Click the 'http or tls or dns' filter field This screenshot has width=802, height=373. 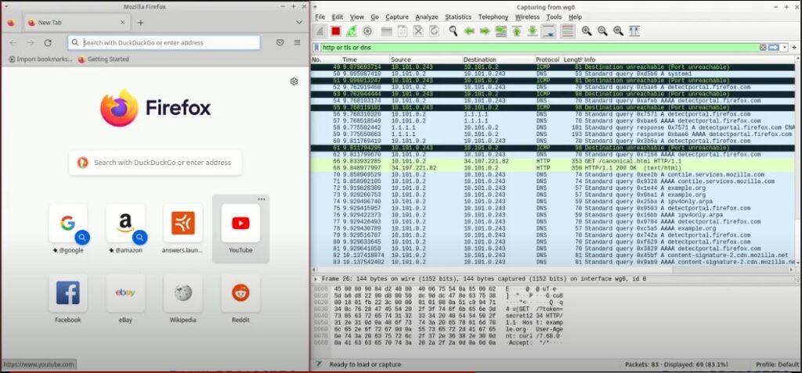pyautogui.click(x=540, y=48)
